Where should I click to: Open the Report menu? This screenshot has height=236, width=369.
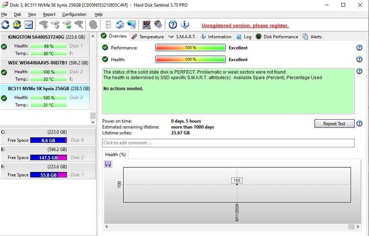point(49,14)
